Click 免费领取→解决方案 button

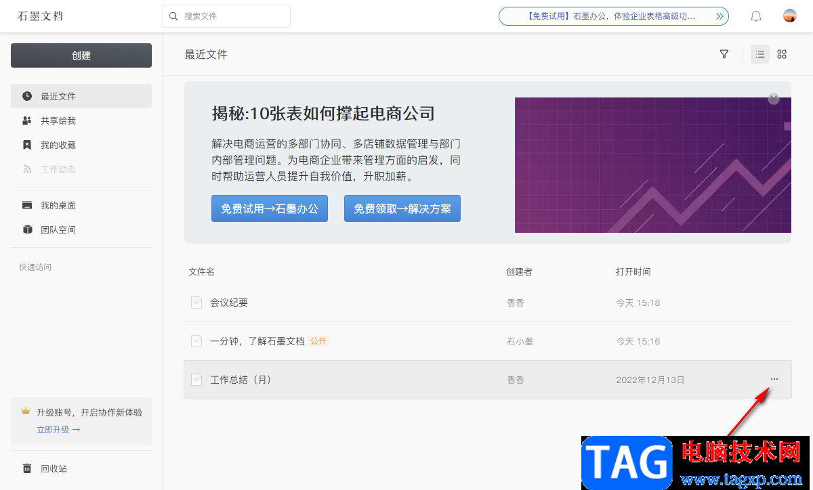tap(402, 208)
